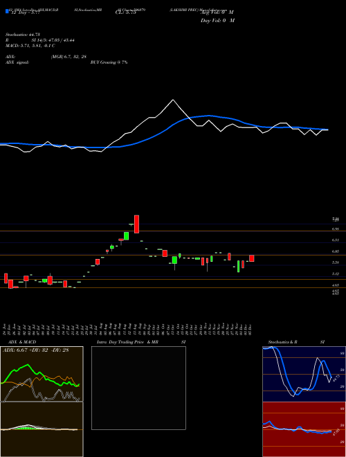346x457 pixels.
Task: Open the red RSI chart panel
Action: point(304,429)
